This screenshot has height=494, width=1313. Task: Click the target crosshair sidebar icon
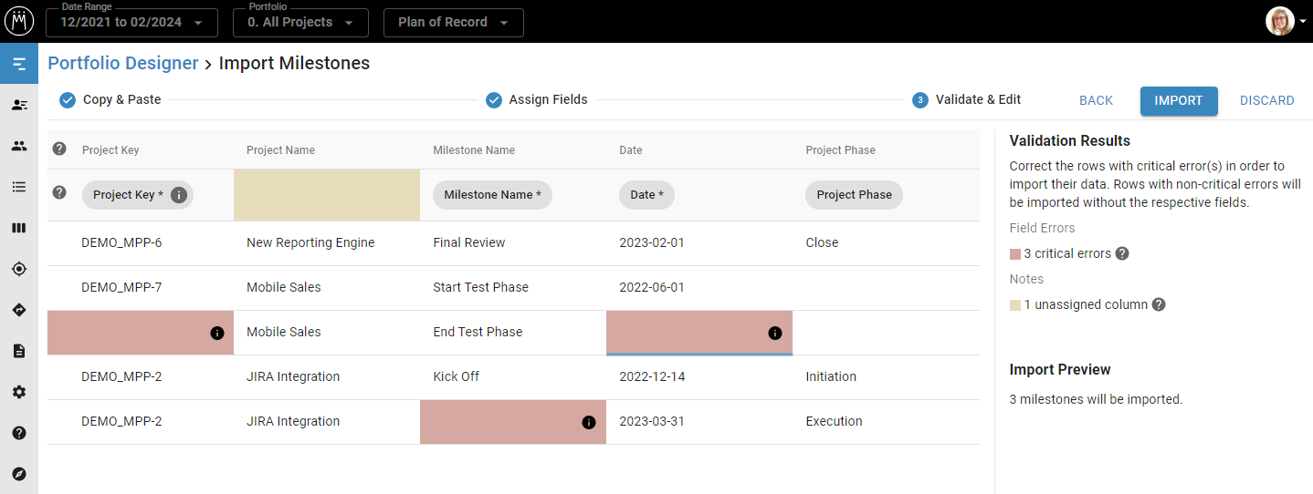pyautogui.click(x=19, y=269)
